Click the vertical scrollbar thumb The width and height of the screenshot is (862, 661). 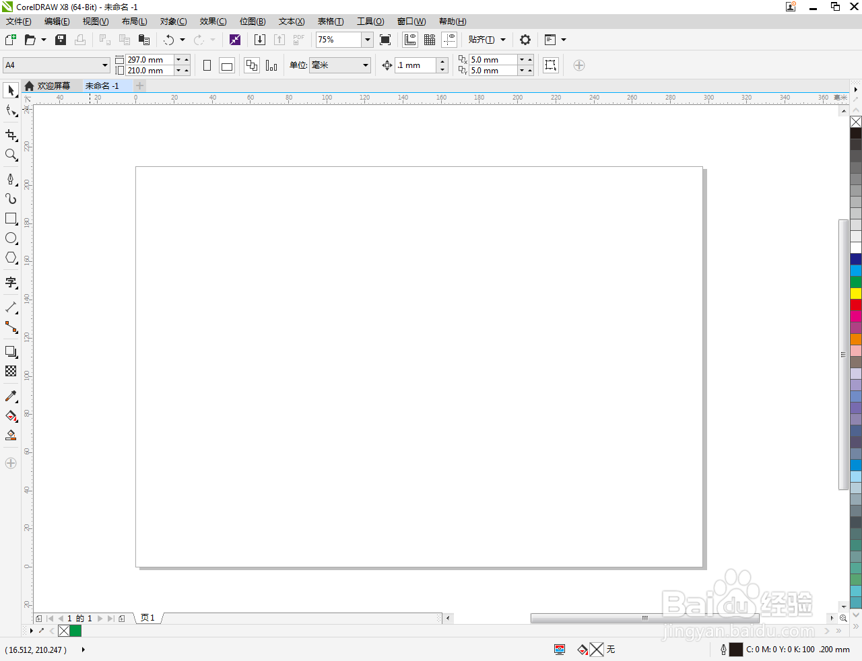click(x=843, y=354)
